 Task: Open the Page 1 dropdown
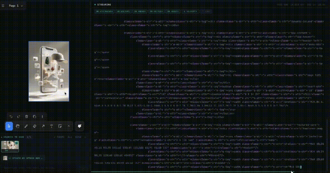[16, 6]
